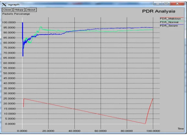Click the blue PDR_Secure legend line
This screenshot has height=136, width=187.
tap(172, 24)
